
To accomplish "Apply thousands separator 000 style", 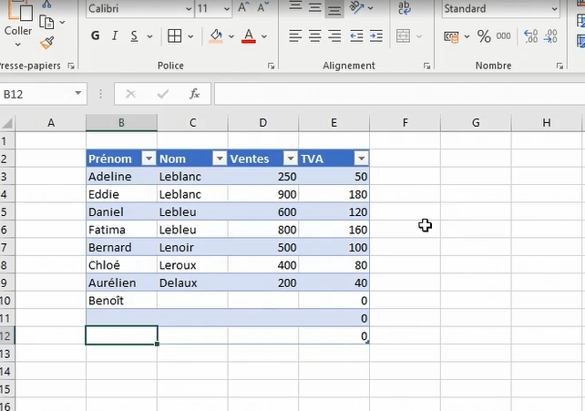I will pyautogui.click(x=503, y=36).
